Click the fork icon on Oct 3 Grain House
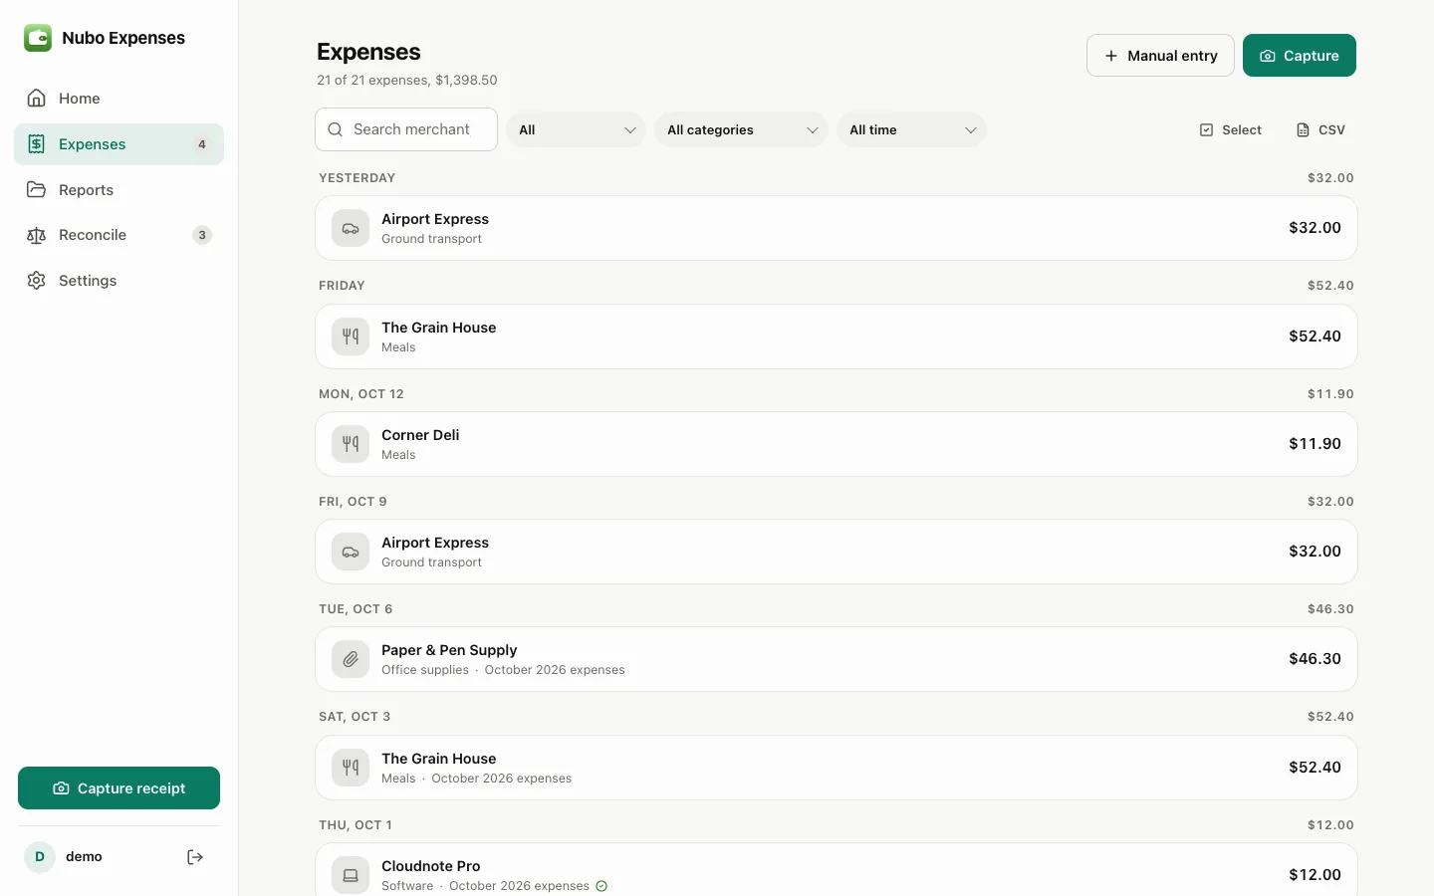Image resolution: width=1434 pixels, height=896 pixels. [351, 768]
